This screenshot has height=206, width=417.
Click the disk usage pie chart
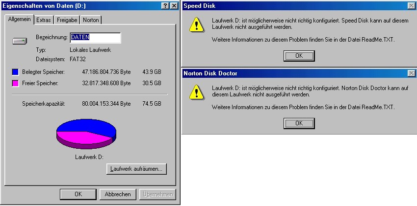[86, 134]
